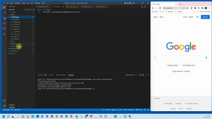Open the Search view in activity bar
The height and width of the screenshot is (119, 212).
point(4,13)
